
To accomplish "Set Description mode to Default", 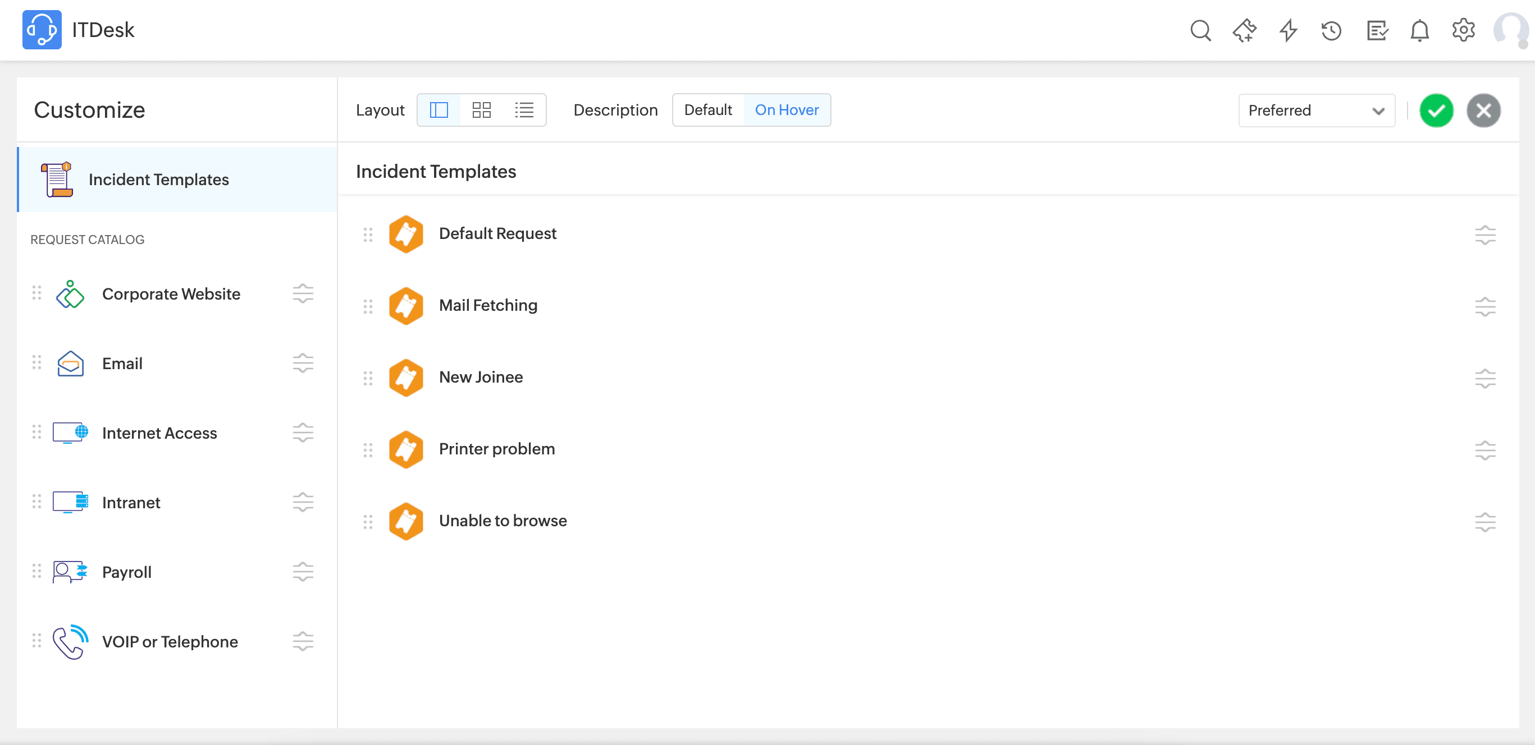I will 707,110.
